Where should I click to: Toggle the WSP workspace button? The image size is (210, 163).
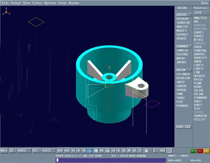point(60,151)
